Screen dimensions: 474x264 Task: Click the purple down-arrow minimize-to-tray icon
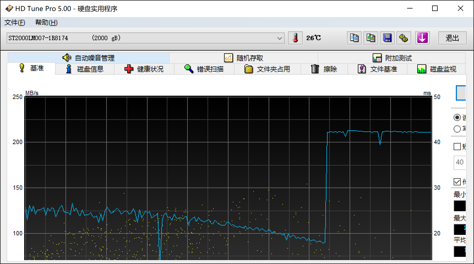pos(422,38)
